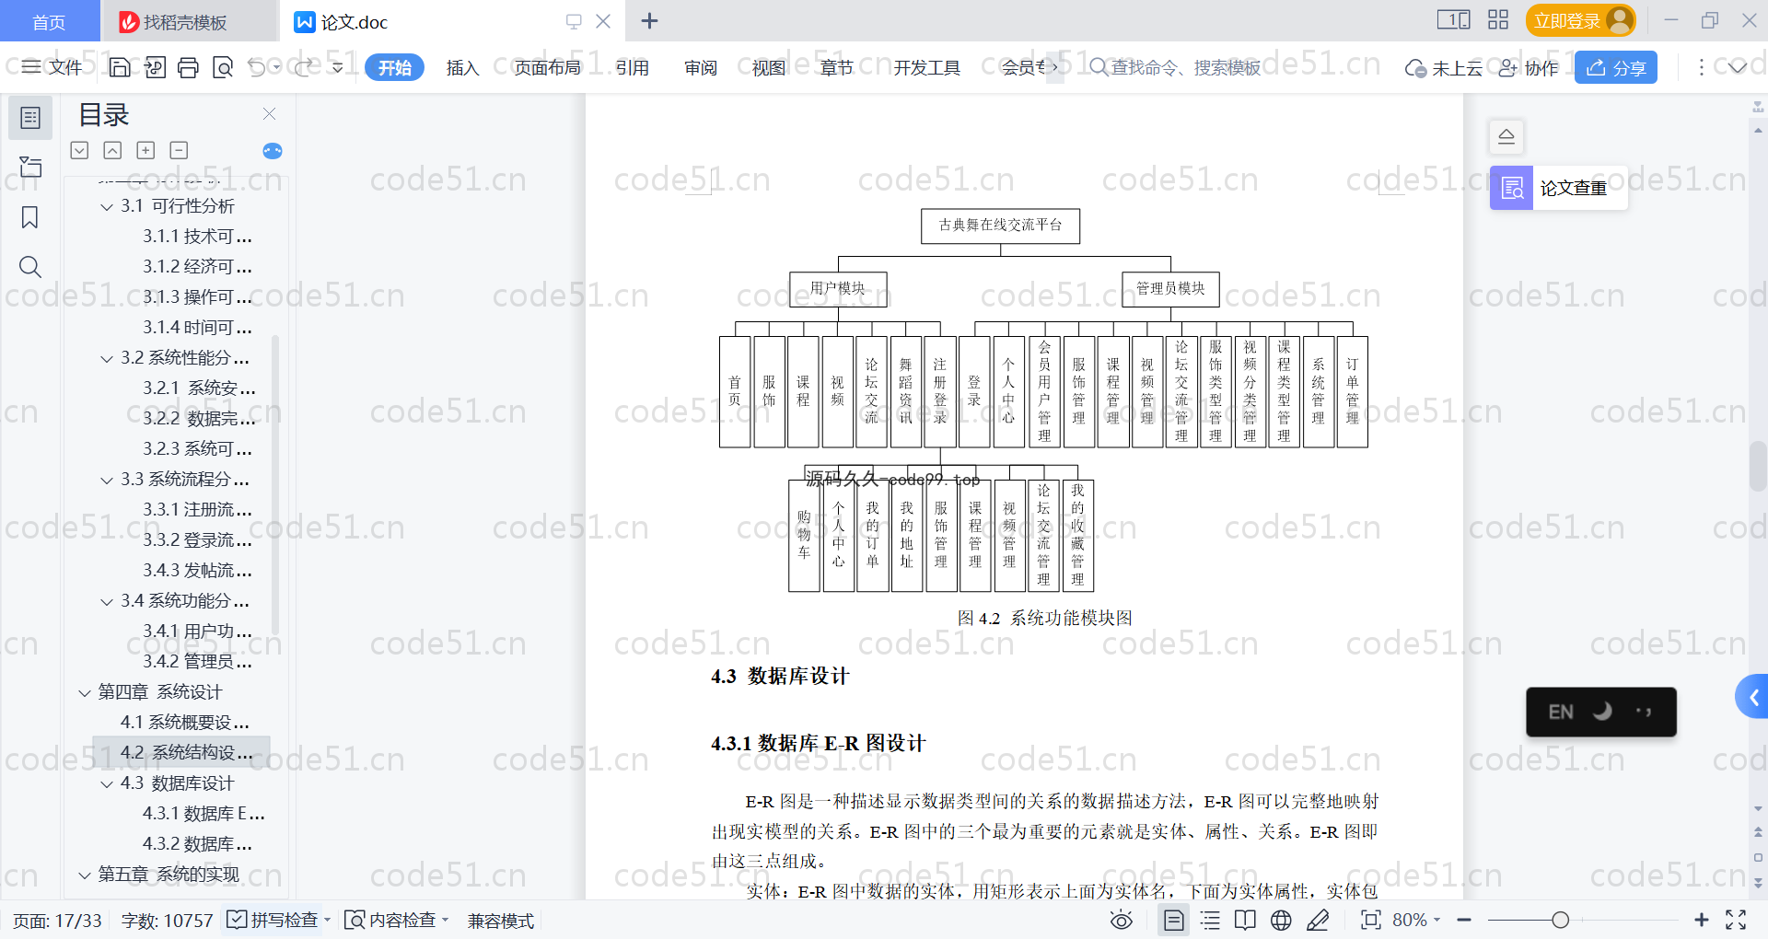This screenshot has width=1768, height=939.
Task: Select the 开始 ribbon tab
Action: pyautogui.click(x=394, y=67)
